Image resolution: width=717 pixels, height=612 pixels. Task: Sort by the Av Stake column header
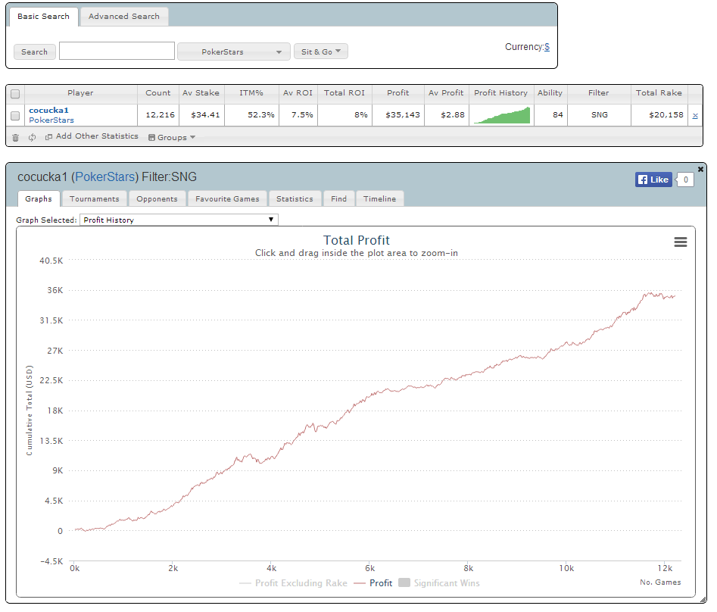point(201,93)
